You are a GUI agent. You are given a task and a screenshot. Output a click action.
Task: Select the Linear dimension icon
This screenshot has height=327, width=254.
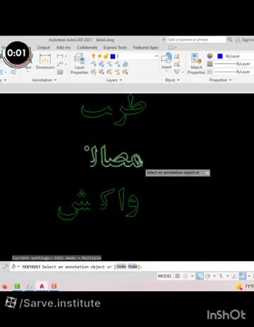[x=60, y=56]
